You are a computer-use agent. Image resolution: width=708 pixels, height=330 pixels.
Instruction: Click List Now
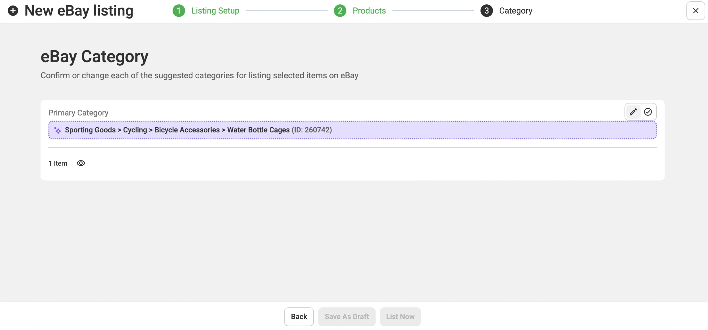tap(400, 316)
